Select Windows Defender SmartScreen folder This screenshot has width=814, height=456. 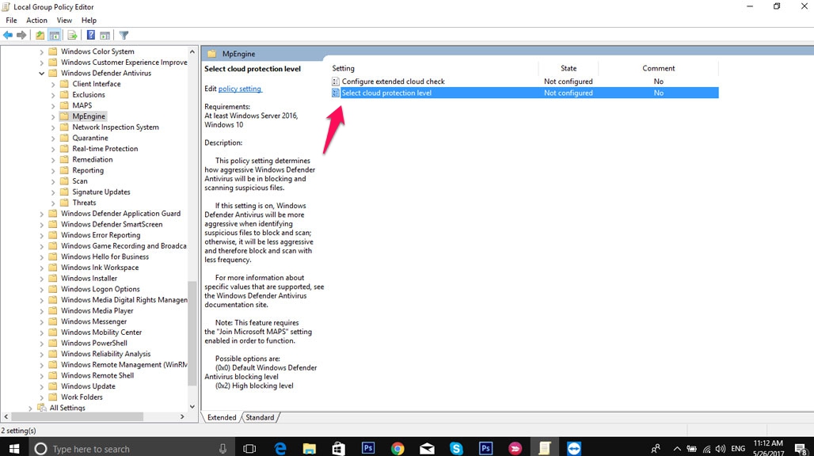coord(112,224)
